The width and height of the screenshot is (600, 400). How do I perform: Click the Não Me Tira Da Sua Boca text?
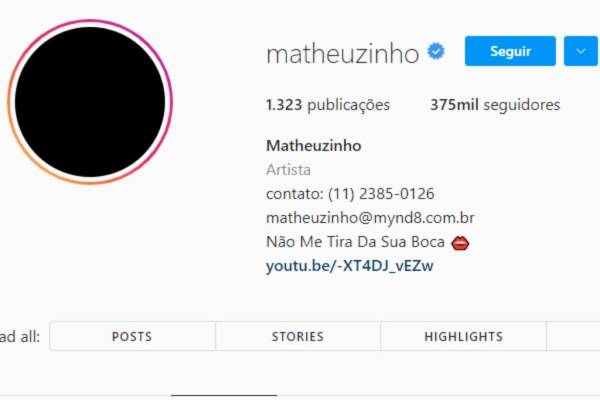coord(355,242)
